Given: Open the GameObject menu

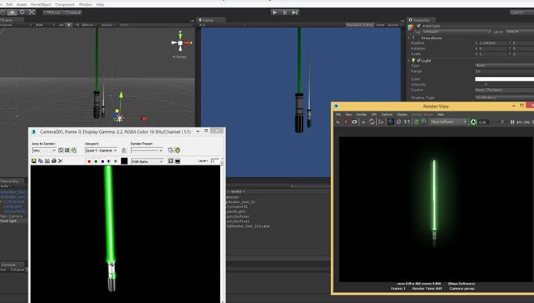Looking at the screenshot, I should click(40, 4).
